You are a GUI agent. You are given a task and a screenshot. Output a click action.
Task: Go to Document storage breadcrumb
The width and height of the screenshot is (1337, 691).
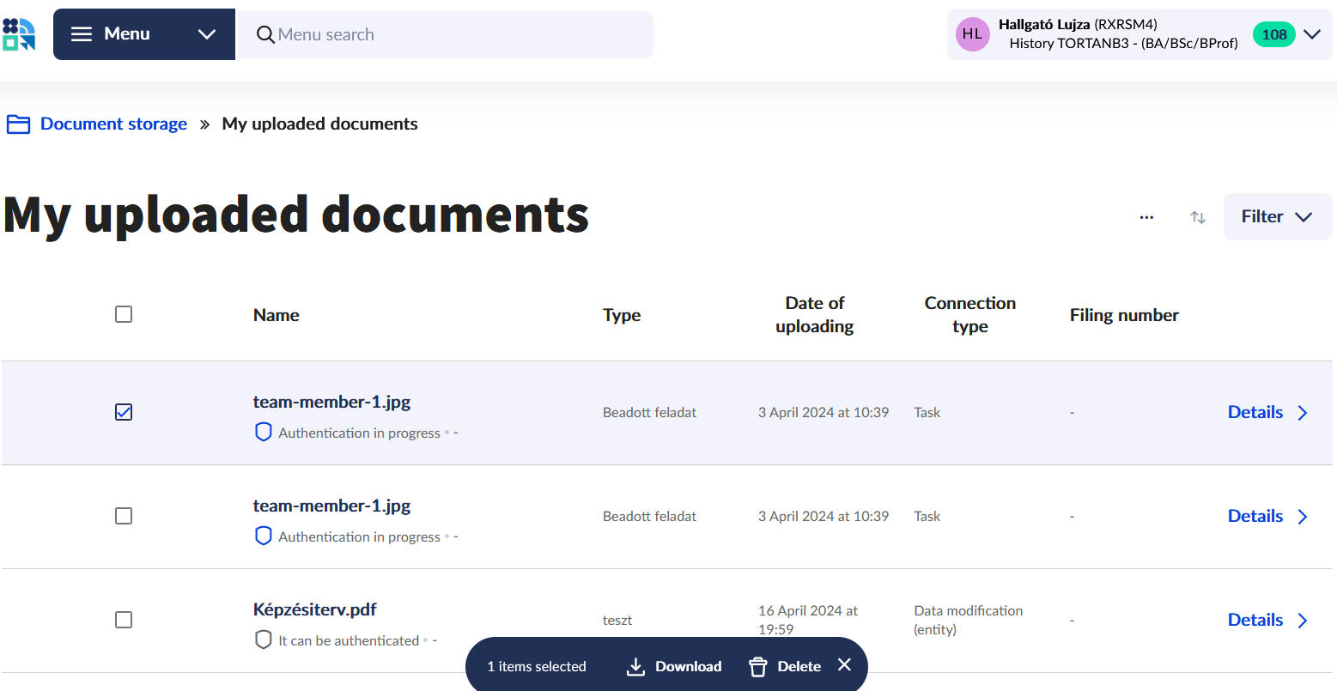click(113, 124)
